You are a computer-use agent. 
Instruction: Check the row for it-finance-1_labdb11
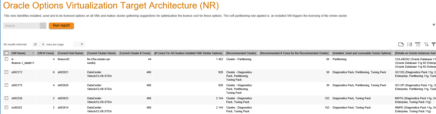coord(7,59)
